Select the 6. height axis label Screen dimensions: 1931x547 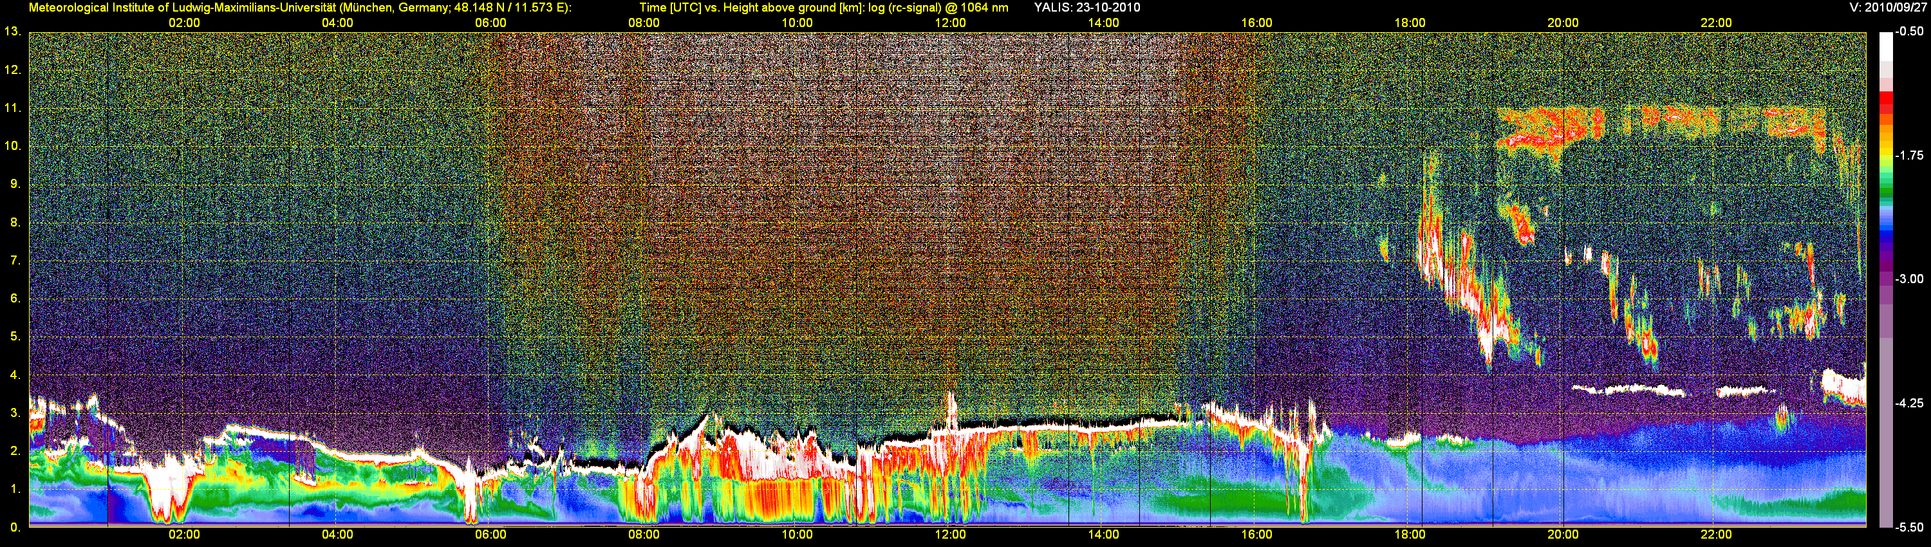[15, 298]
